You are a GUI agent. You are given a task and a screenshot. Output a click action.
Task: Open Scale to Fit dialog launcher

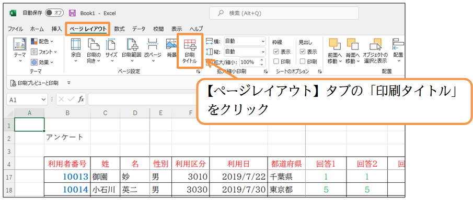(266, 71)
